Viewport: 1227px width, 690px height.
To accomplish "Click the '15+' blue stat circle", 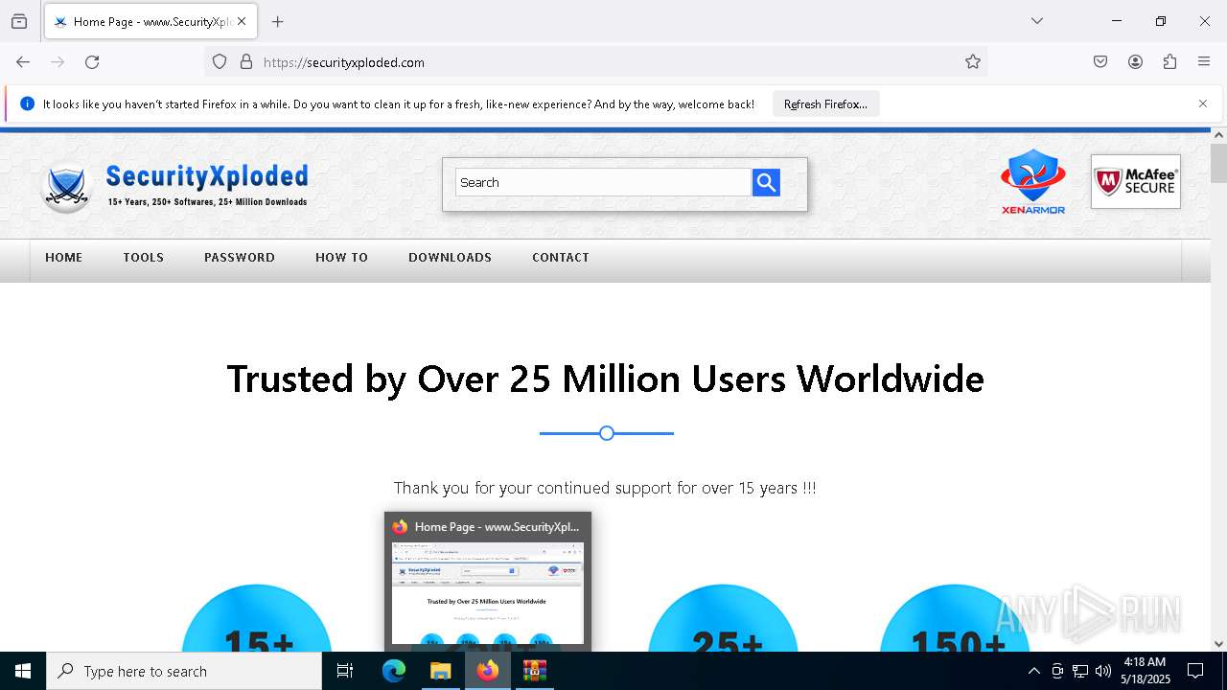I will pyautogui.click(x=257, y=618).
